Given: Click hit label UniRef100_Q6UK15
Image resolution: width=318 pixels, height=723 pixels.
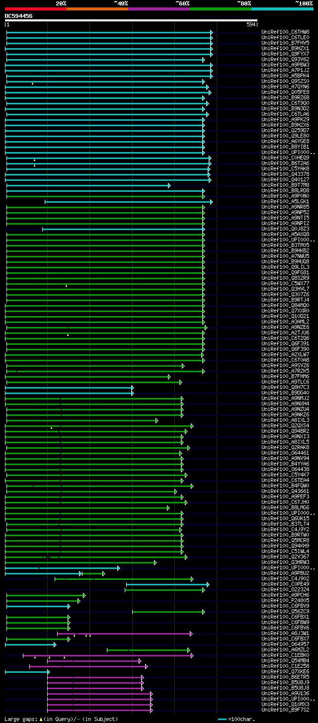Looking at the screenshot, I should tap(285, 518).
